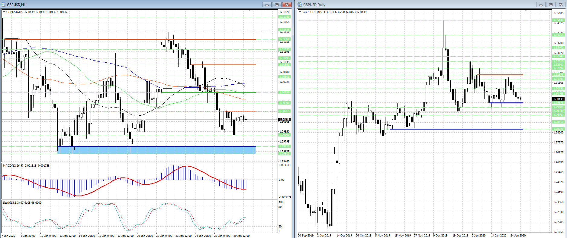This screenshot has height=238, width=567.
Task: Click the 1.30139 current price tag on Daily axis
Action: click(558, 99)
